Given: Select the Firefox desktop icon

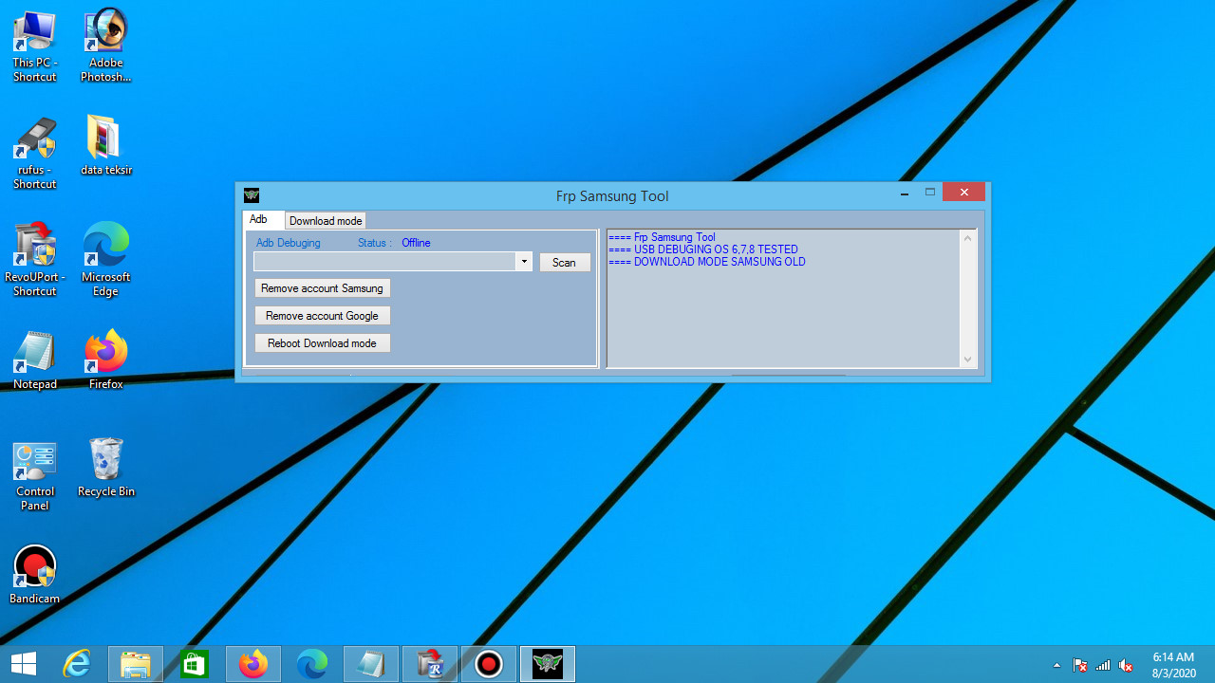Looking at the screenshot, I should pyautogui.click(x=106, y=360).
